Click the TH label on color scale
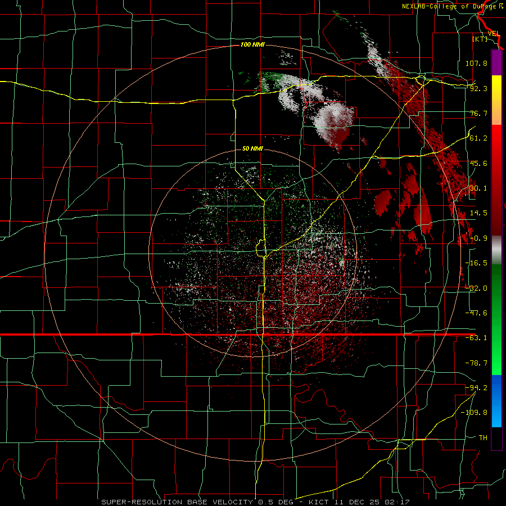The height and width of the screenshot is (506, 506). tap(483, 437)
